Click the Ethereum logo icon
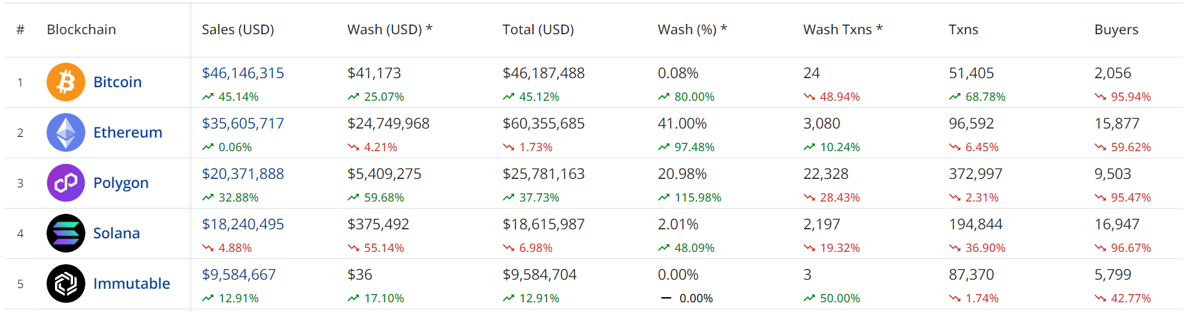 click(x=66, y=132)
